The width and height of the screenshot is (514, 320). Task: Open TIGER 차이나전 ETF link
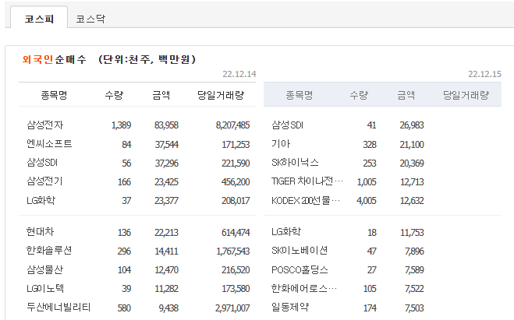pyautogui.click(x=307, y=181)
